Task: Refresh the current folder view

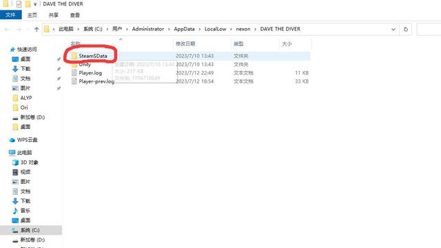Action: point(406,29)
